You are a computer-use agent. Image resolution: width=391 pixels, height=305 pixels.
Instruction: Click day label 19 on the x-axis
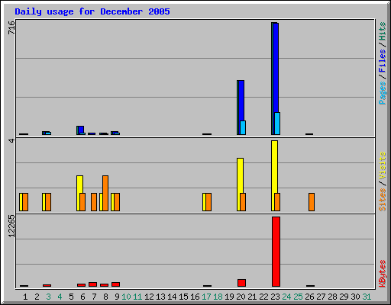(229, 297)
